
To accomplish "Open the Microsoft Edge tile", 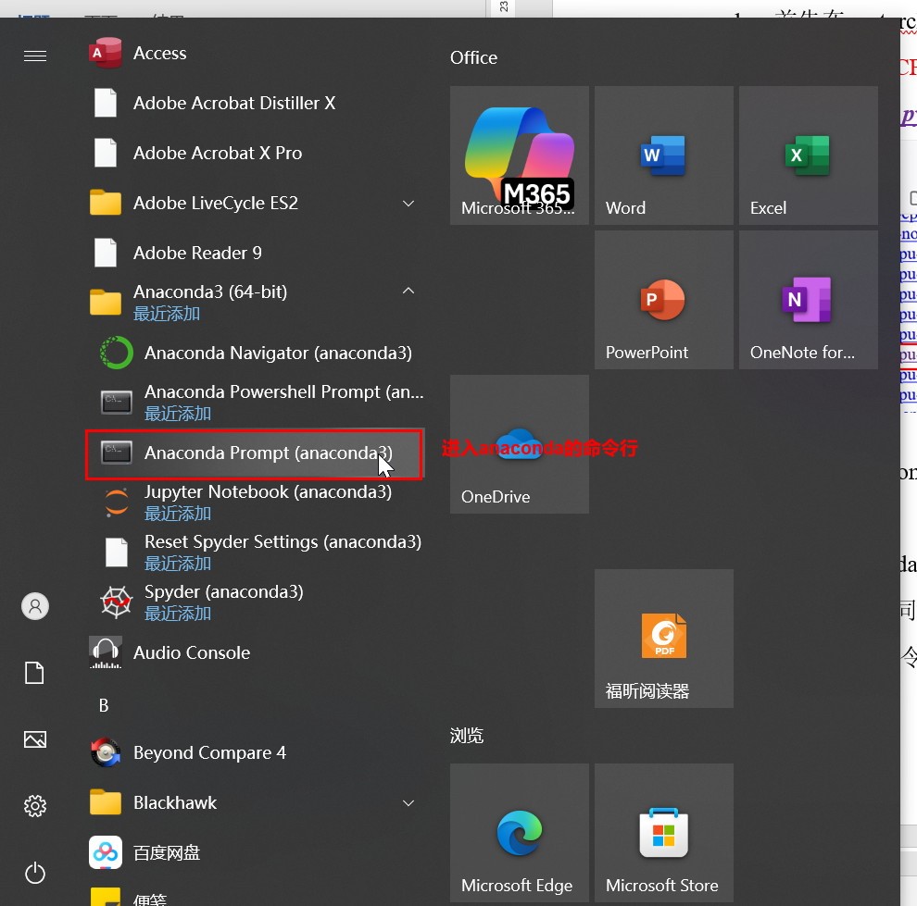I will tap(520, 833).
